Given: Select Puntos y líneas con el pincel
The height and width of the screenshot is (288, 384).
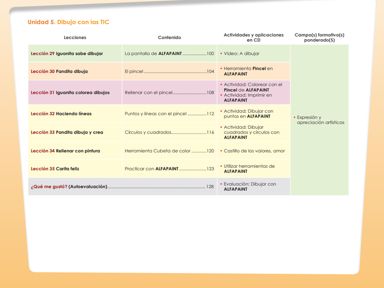Looking at the screenshot, I should (170, 114).
